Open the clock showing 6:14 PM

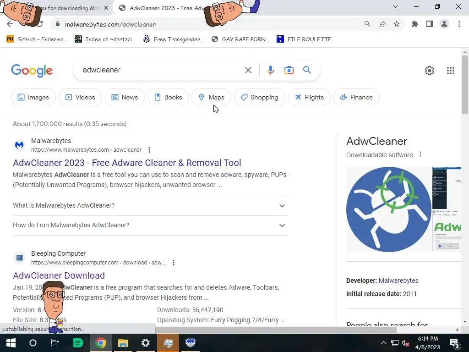click(x=428, y=343)
